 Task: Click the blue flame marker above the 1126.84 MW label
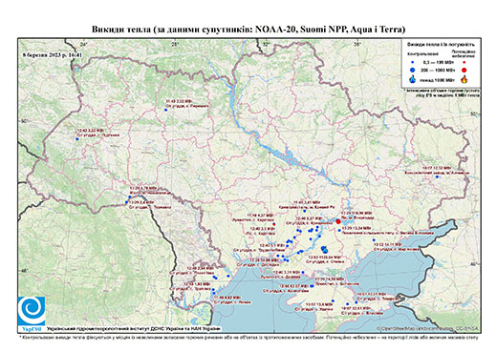coord(324,249)
